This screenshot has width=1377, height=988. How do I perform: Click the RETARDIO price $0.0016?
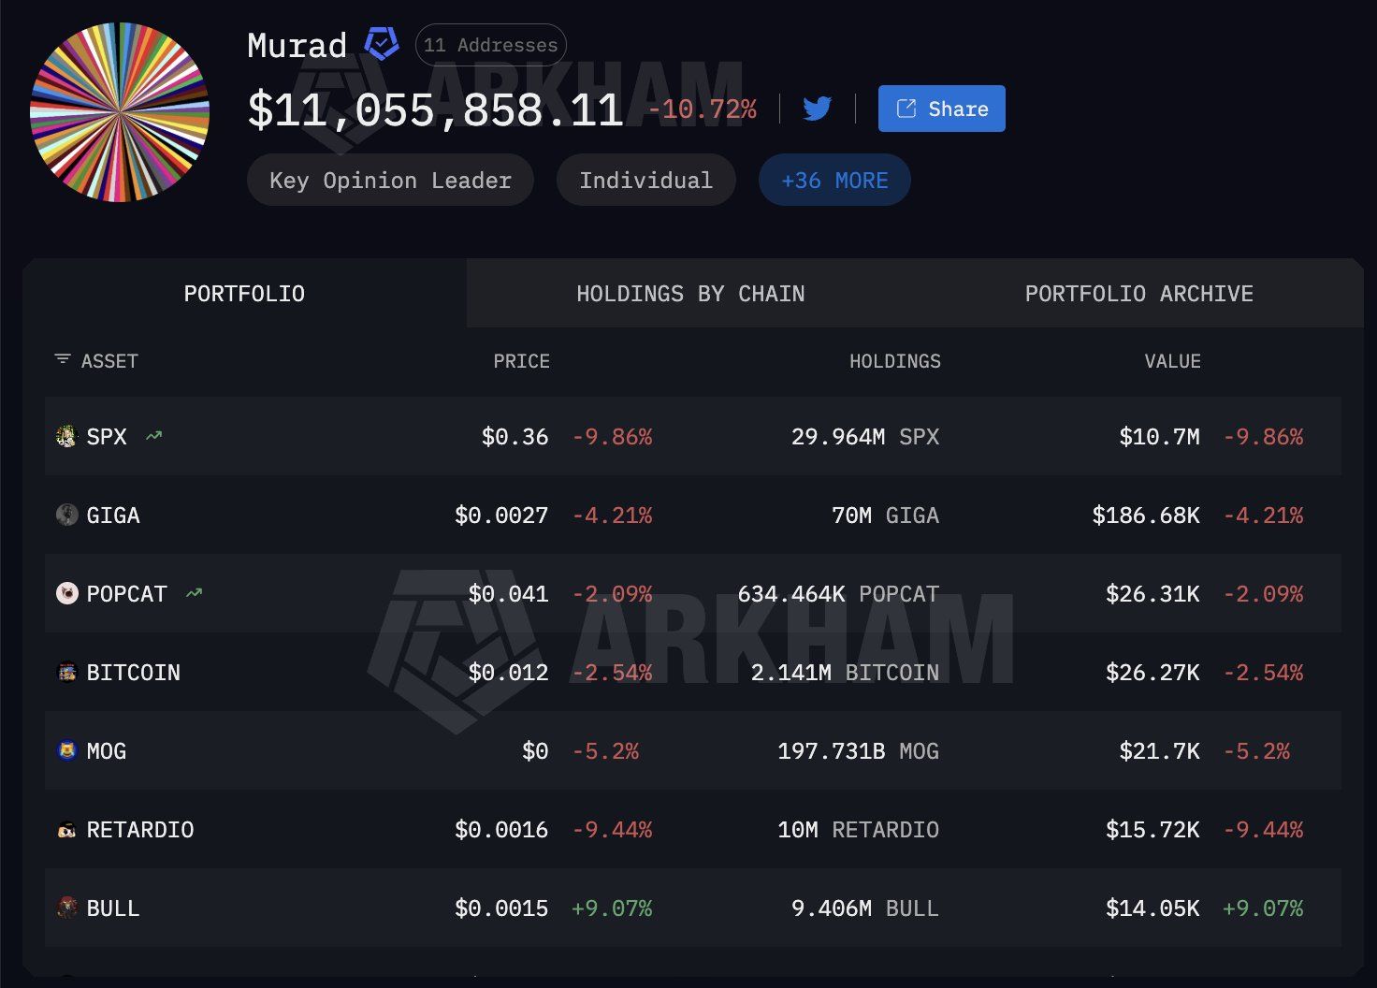coord(501,829)
